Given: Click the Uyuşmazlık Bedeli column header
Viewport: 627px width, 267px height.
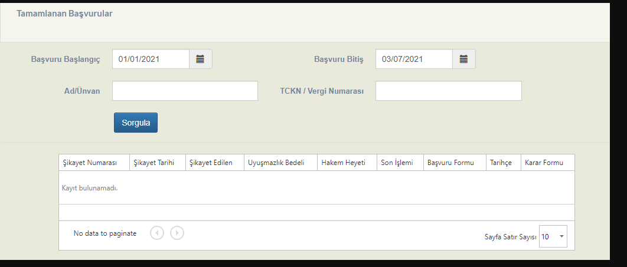Looking at the screenshot, I should pyautogui.click(x=280, y=163).
